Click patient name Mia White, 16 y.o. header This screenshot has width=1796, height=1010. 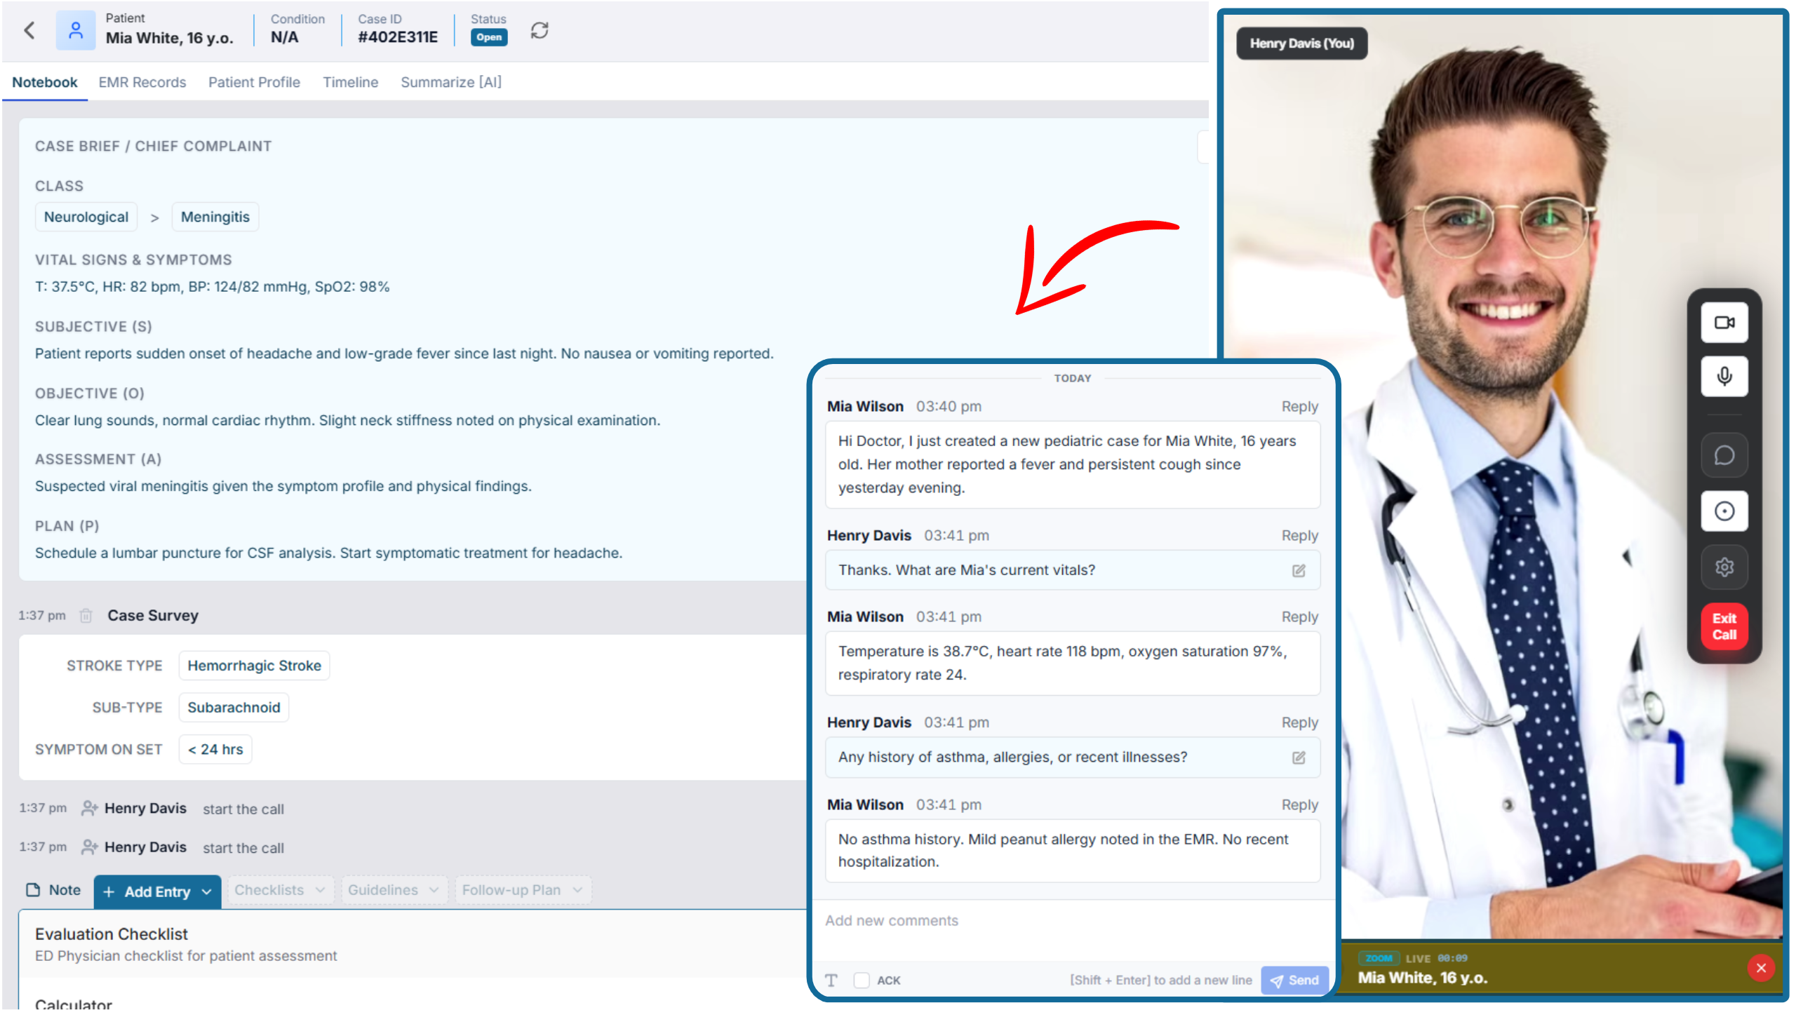(169, 38)
